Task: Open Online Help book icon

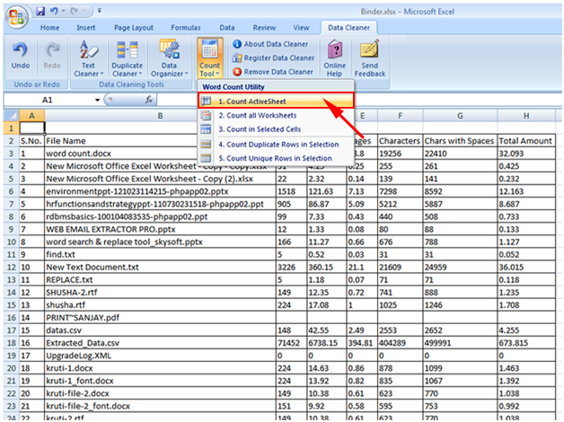Action: (335, 49)
